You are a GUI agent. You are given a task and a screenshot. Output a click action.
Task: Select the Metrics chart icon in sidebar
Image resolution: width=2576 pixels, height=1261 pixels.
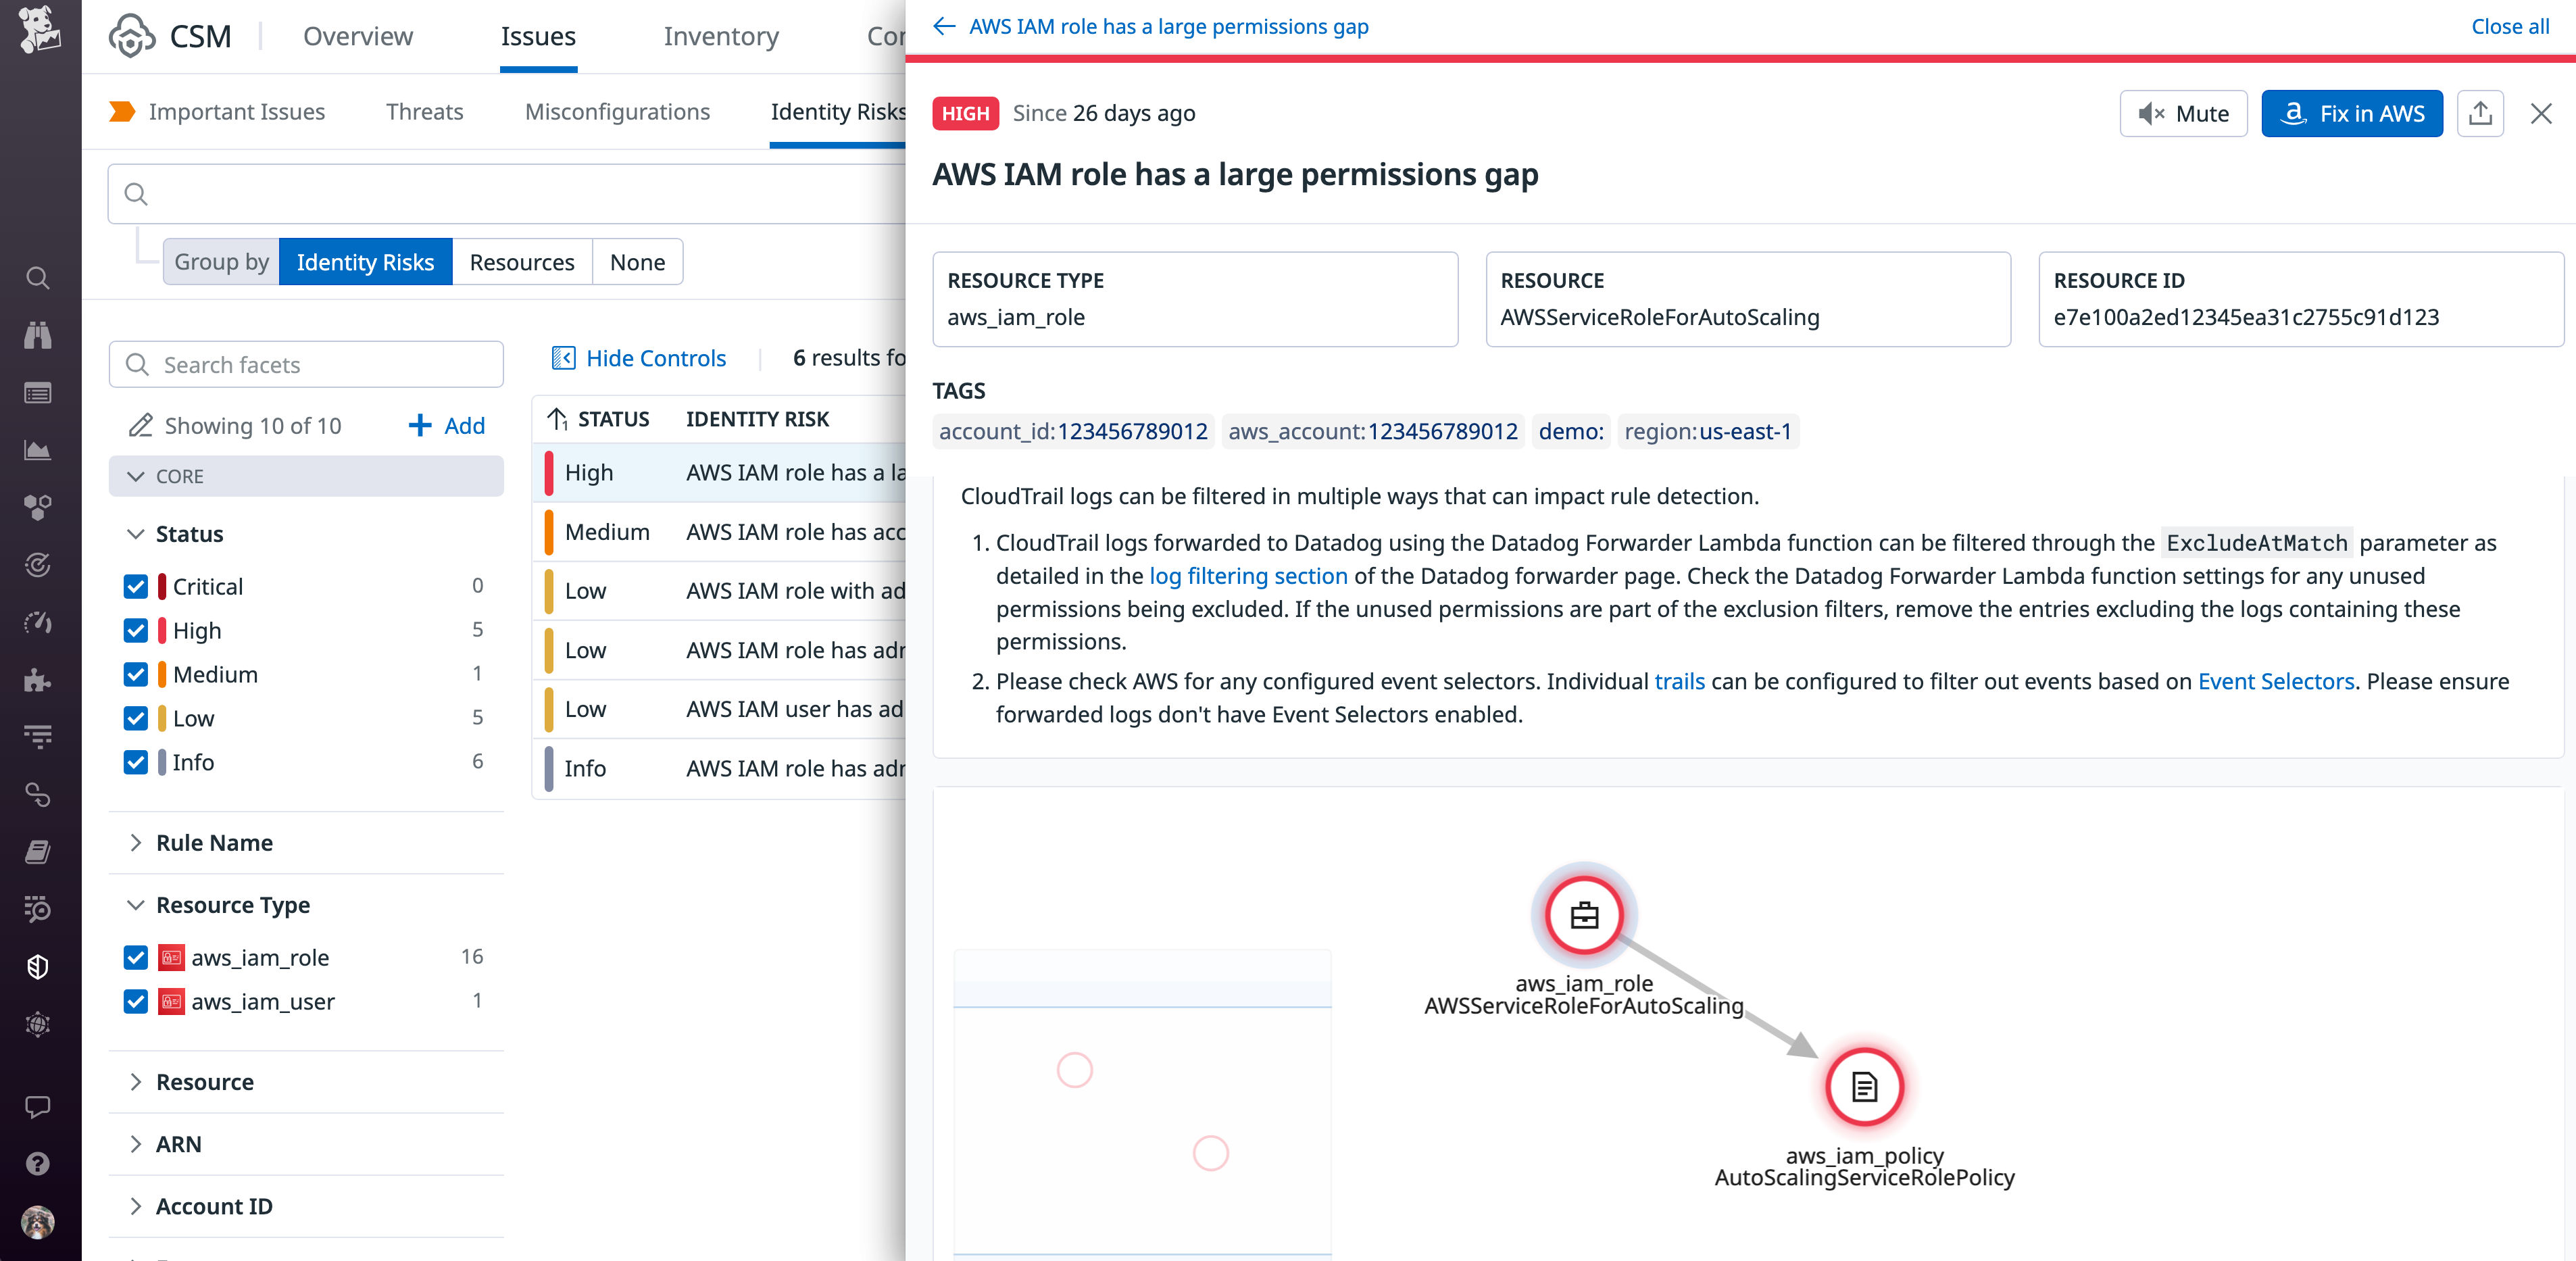(37, 450)
